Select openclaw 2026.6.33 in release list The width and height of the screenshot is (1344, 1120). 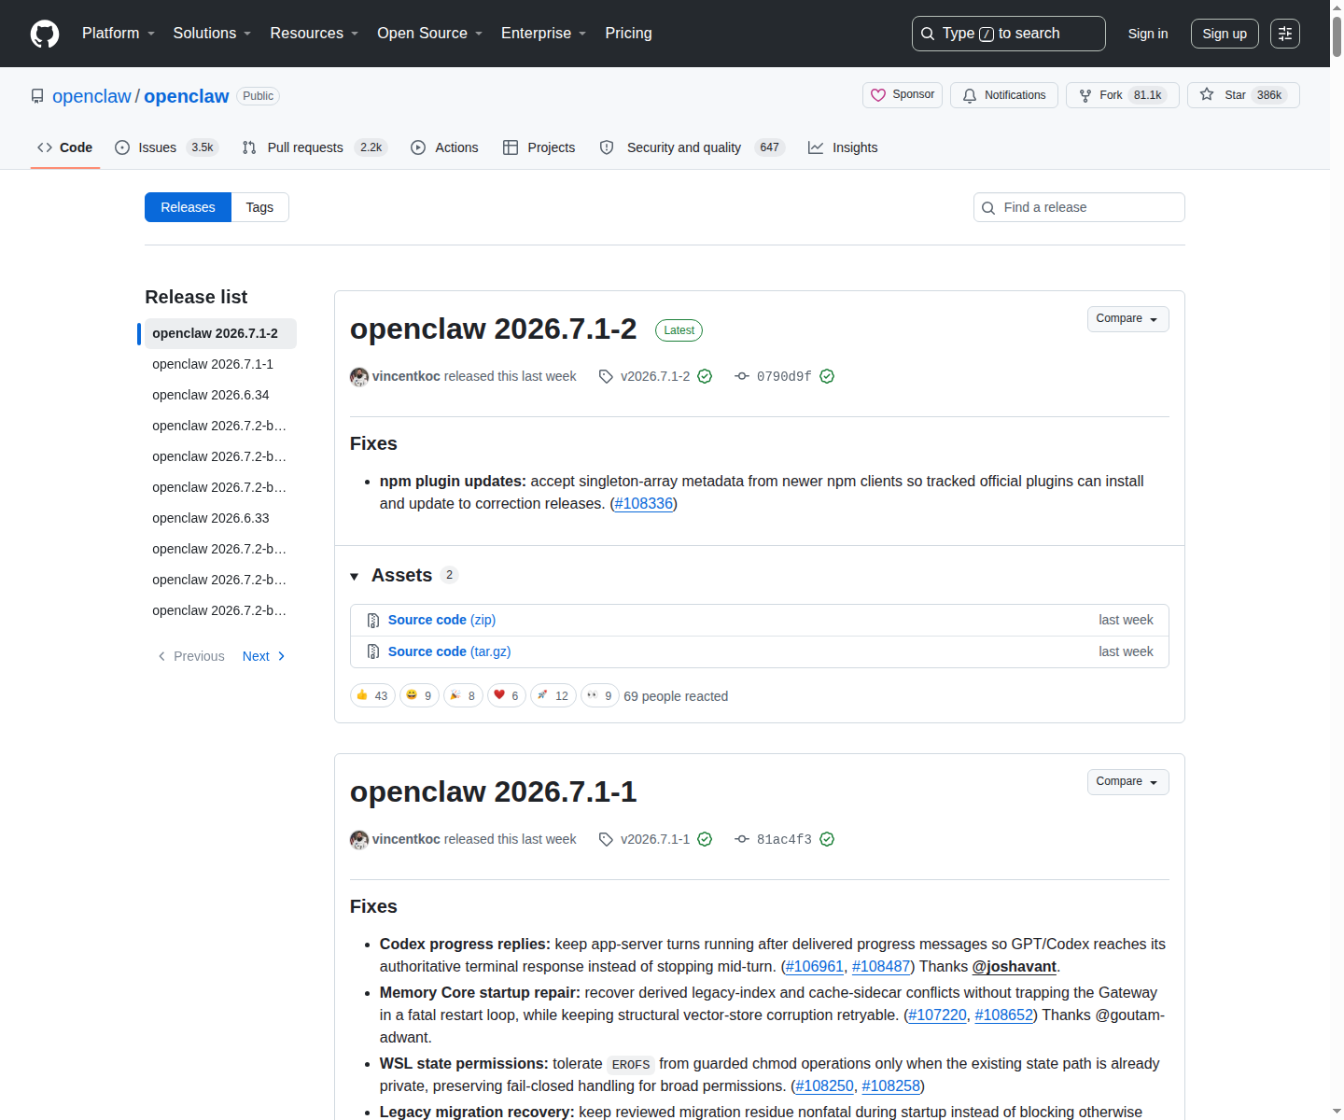tap(220, 518)
